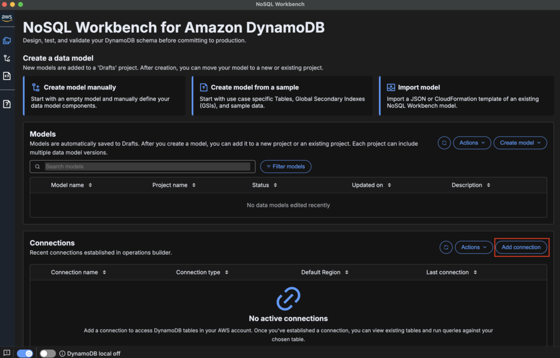Open the data models sidebar icon

click(x=7, y=40)
